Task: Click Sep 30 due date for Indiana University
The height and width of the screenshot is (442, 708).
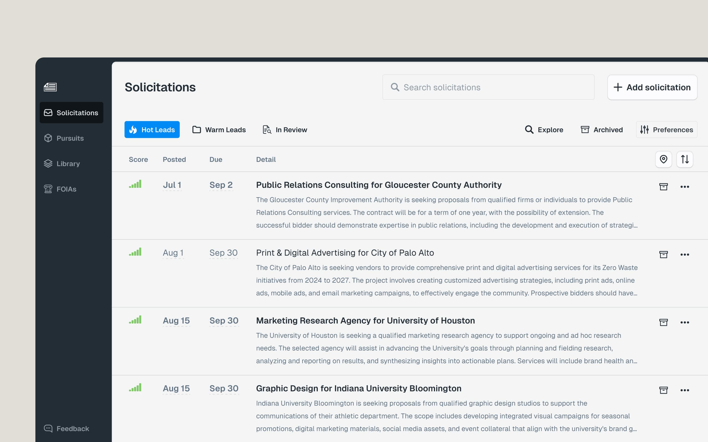Action: [x=224, y=388]
